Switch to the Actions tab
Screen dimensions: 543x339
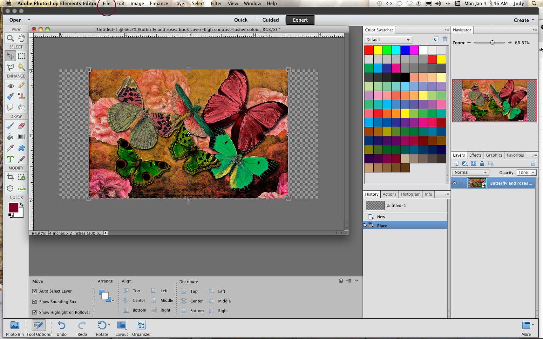389,194
